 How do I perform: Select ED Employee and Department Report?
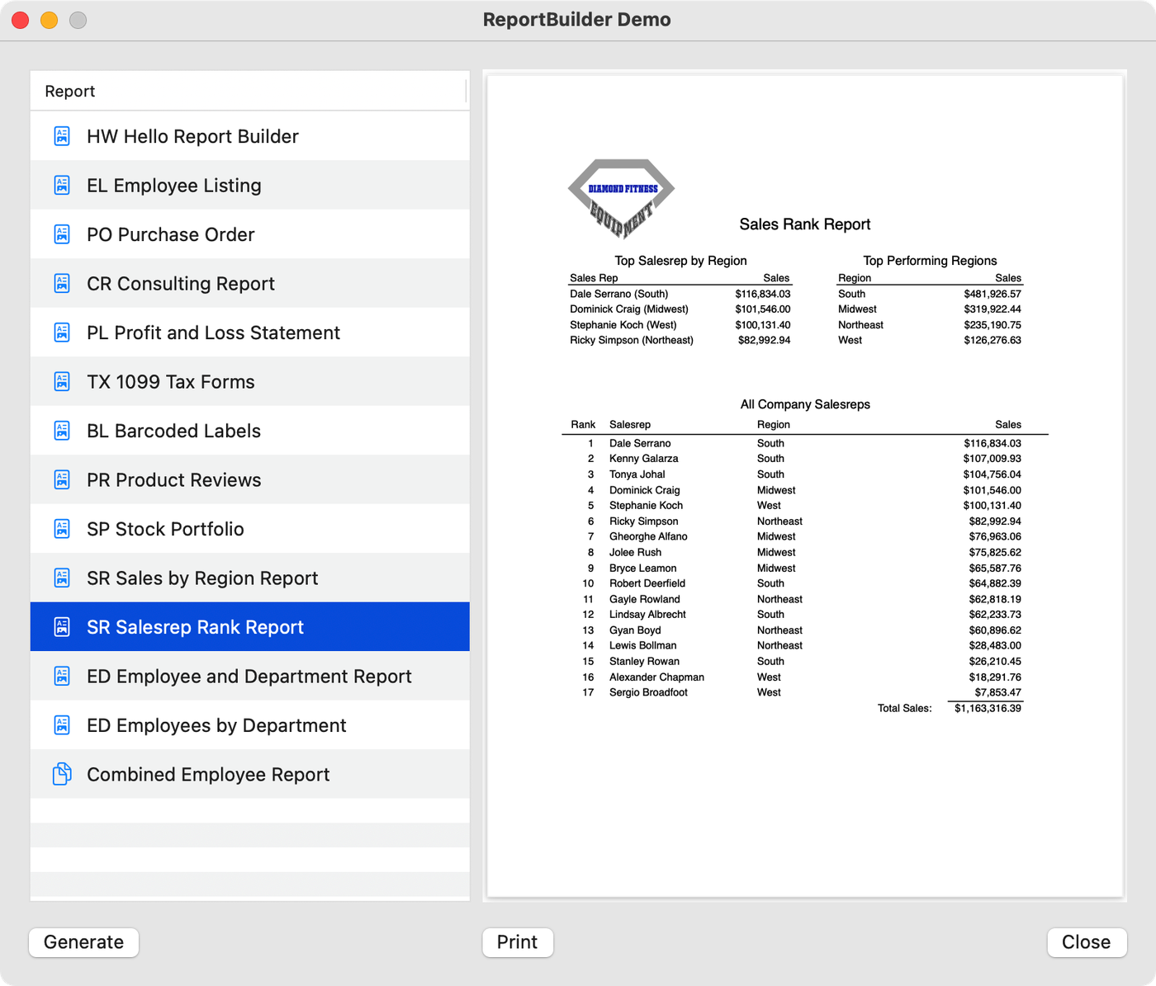point(249,677)
